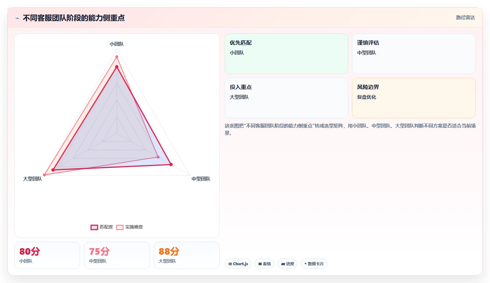Select the 风险边界 card
Image resolution: width=490 pixels, height=283 pixels.
413,98
